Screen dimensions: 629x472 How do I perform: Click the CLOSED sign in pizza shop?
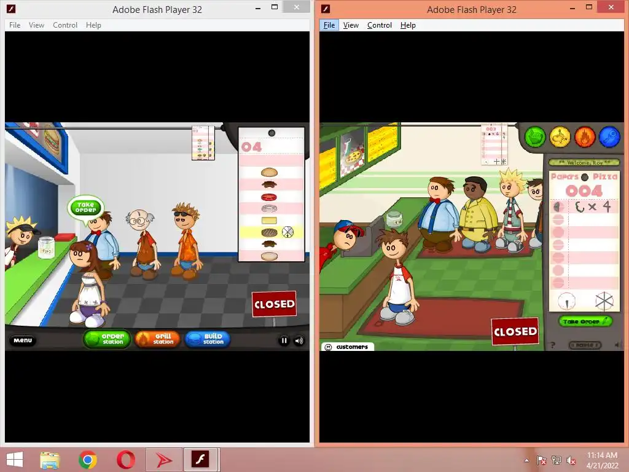pyautogui.click(x=515, y=331)
